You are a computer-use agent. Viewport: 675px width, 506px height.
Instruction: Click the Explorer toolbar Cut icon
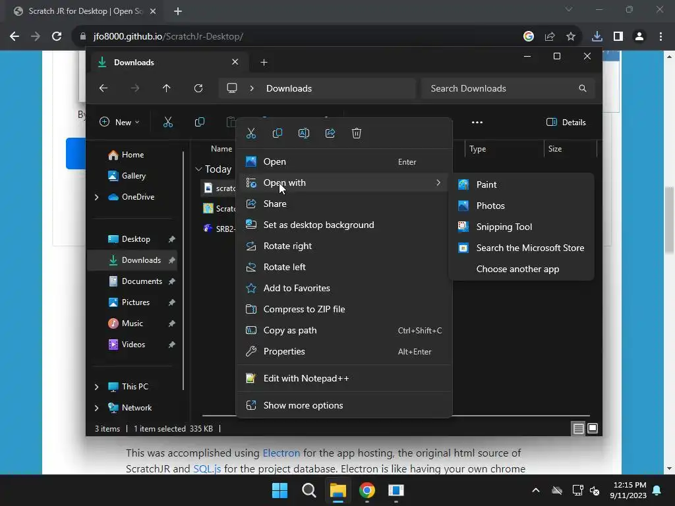point(168,122)
